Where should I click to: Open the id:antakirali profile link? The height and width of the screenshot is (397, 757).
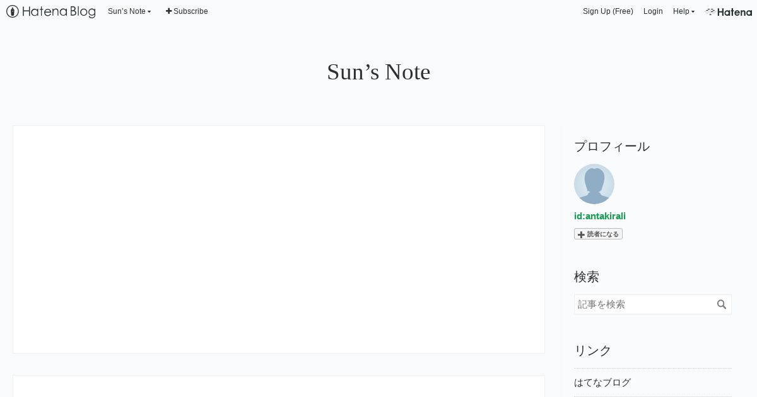(600, 216)
